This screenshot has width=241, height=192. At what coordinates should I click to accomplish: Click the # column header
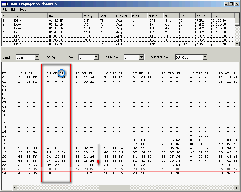[x=7, y=16]
